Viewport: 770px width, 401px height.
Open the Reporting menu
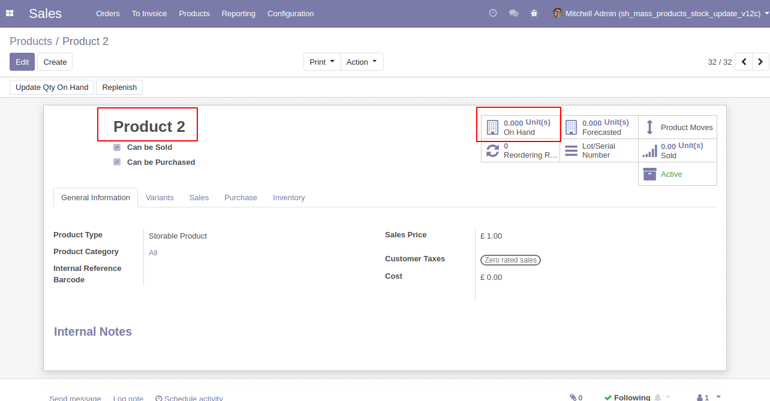click(238, 13)
